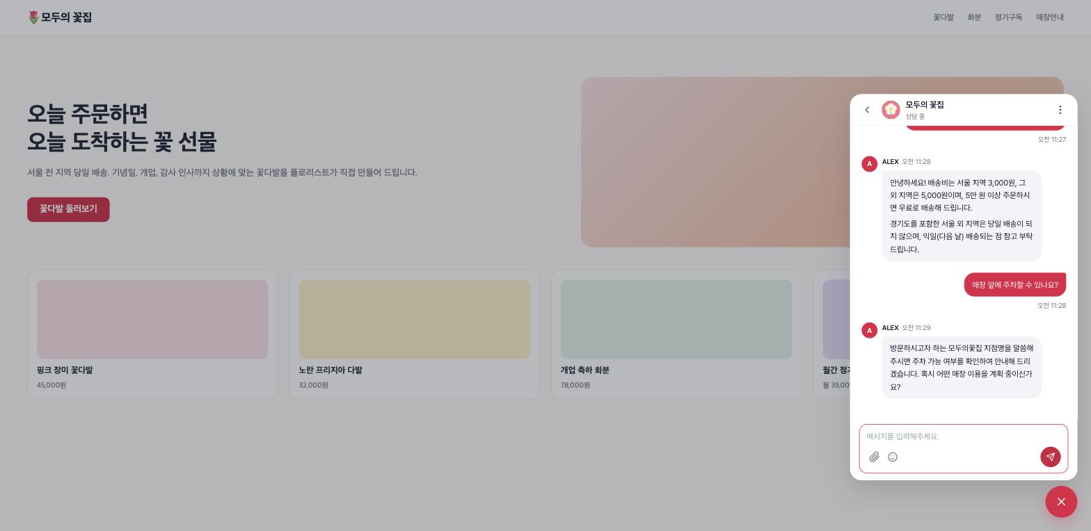Image resolution: width=1091 pixels, height=531 pixels.
Task: Click ALEX agent avatar at 오전 11:29
Action: pyautogui.click(x=869, y=330)
